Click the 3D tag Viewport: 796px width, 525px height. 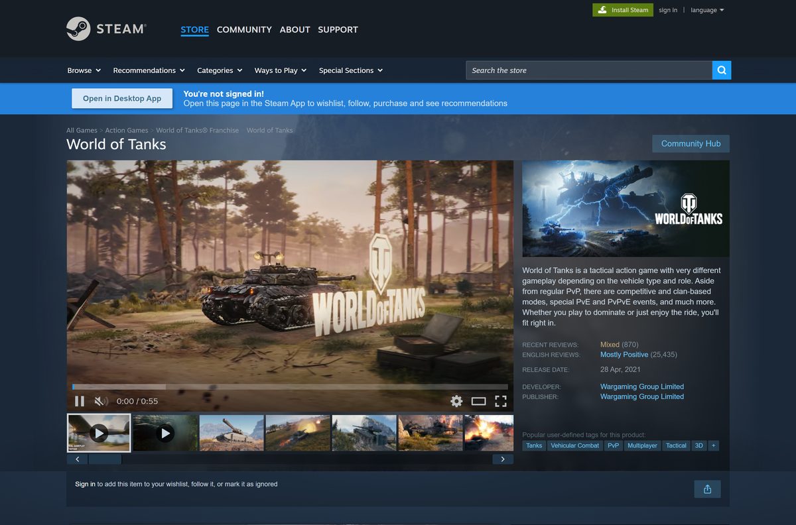click(698, 445)
